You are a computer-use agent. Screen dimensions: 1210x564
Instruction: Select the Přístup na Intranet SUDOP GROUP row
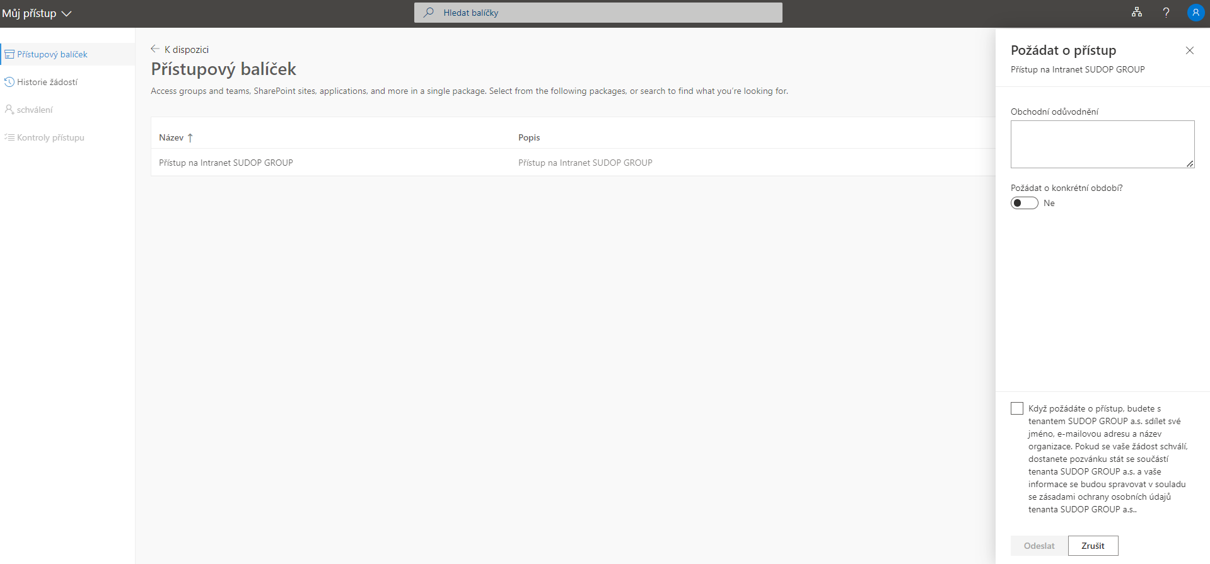pos(226,163)
